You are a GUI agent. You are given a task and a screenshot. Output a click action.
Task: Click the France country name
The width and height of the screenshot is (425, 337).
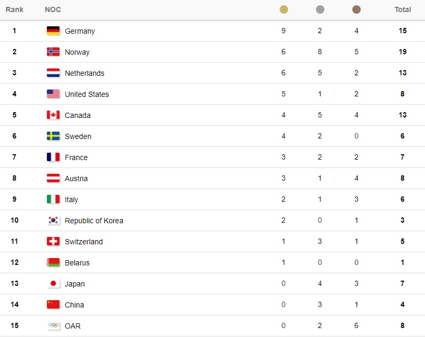click(76, 157)
